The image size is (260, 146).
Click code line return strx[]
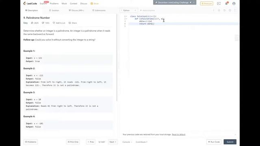pos(147,24)
